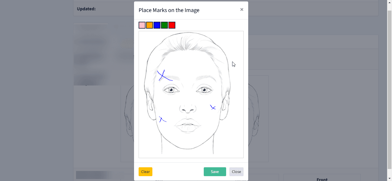Select the pink color swatch
Viewport: 392px width, 181px height.
click(x=142, y=25)
